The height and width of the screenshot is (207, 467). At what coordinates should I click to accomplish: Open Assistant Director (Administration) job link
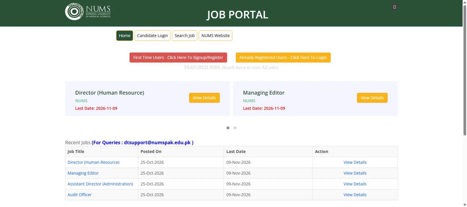(100, 184)
